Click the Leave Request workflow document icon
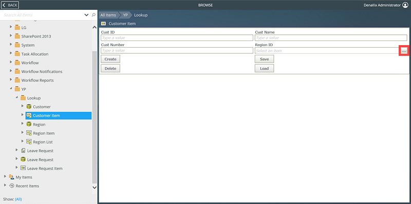Image resolution: width=411 pixels, height=204 pixels. click(x=23, y=151)
